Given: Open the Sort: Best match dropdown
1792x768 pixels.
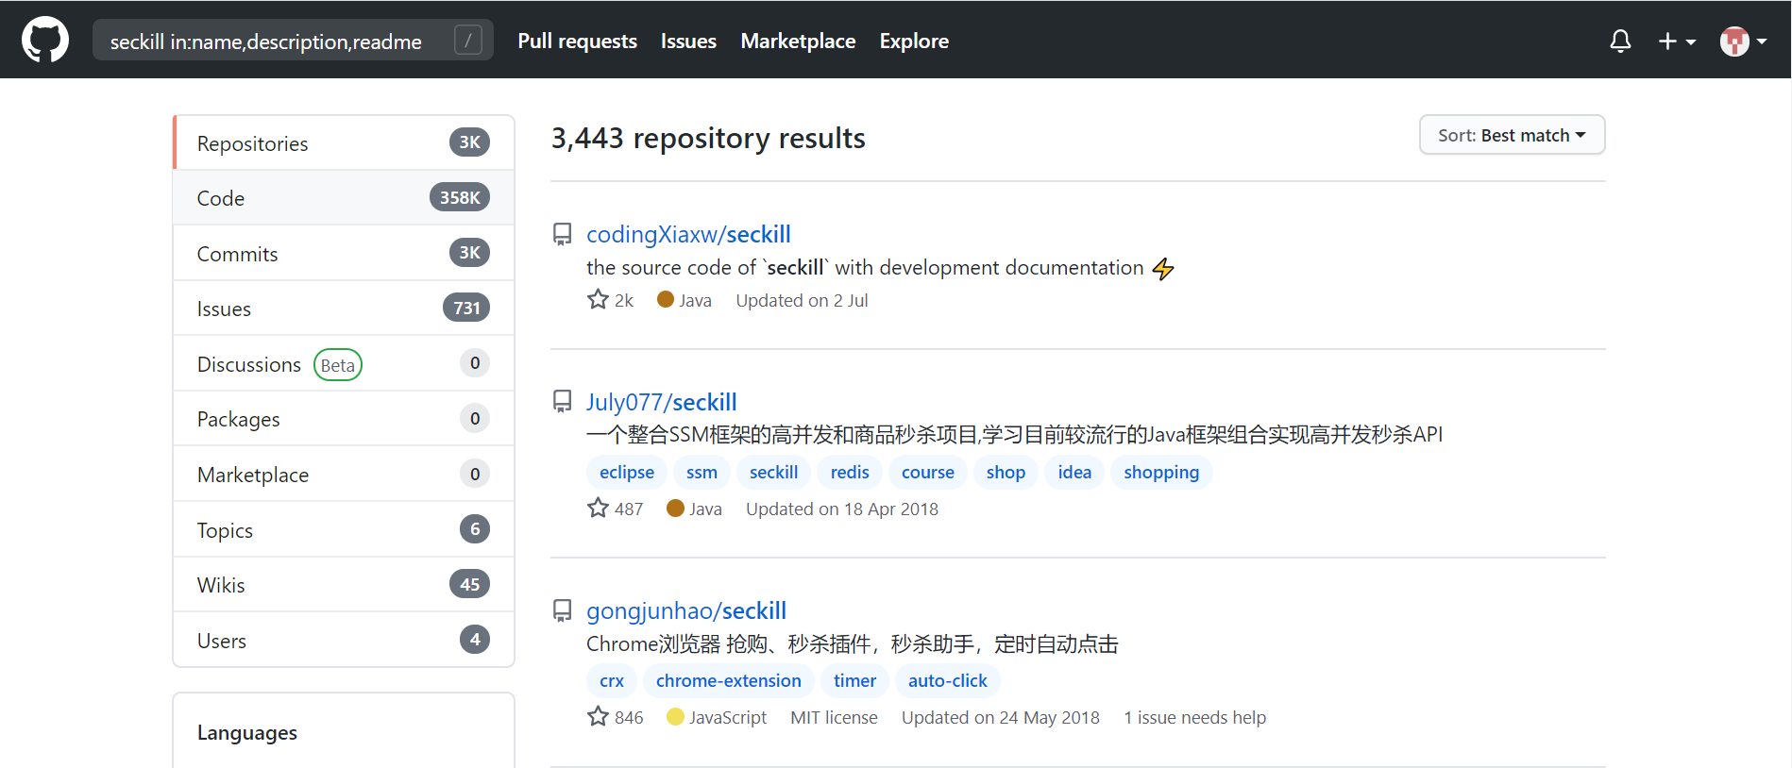Looking at the screenshot, I should [x=1512, y=135].
